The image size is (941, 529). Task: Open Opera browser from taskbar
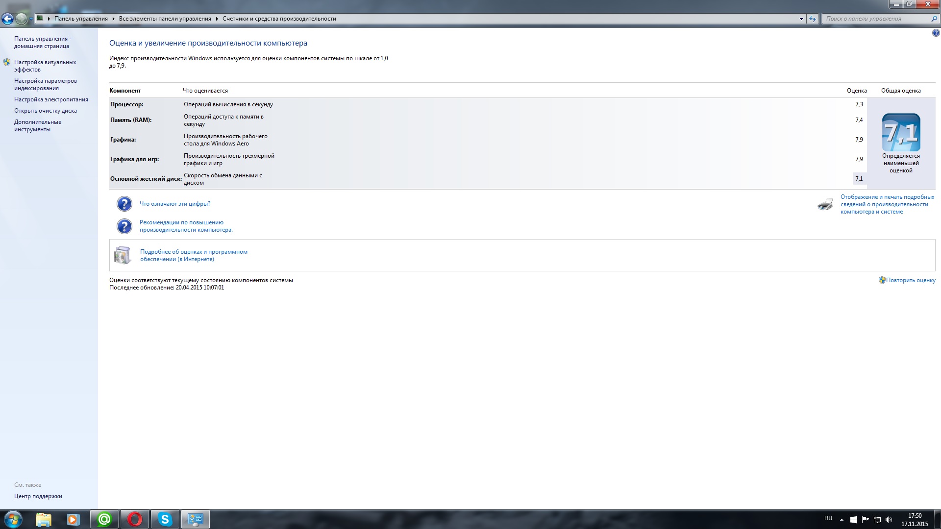point(135,519)
